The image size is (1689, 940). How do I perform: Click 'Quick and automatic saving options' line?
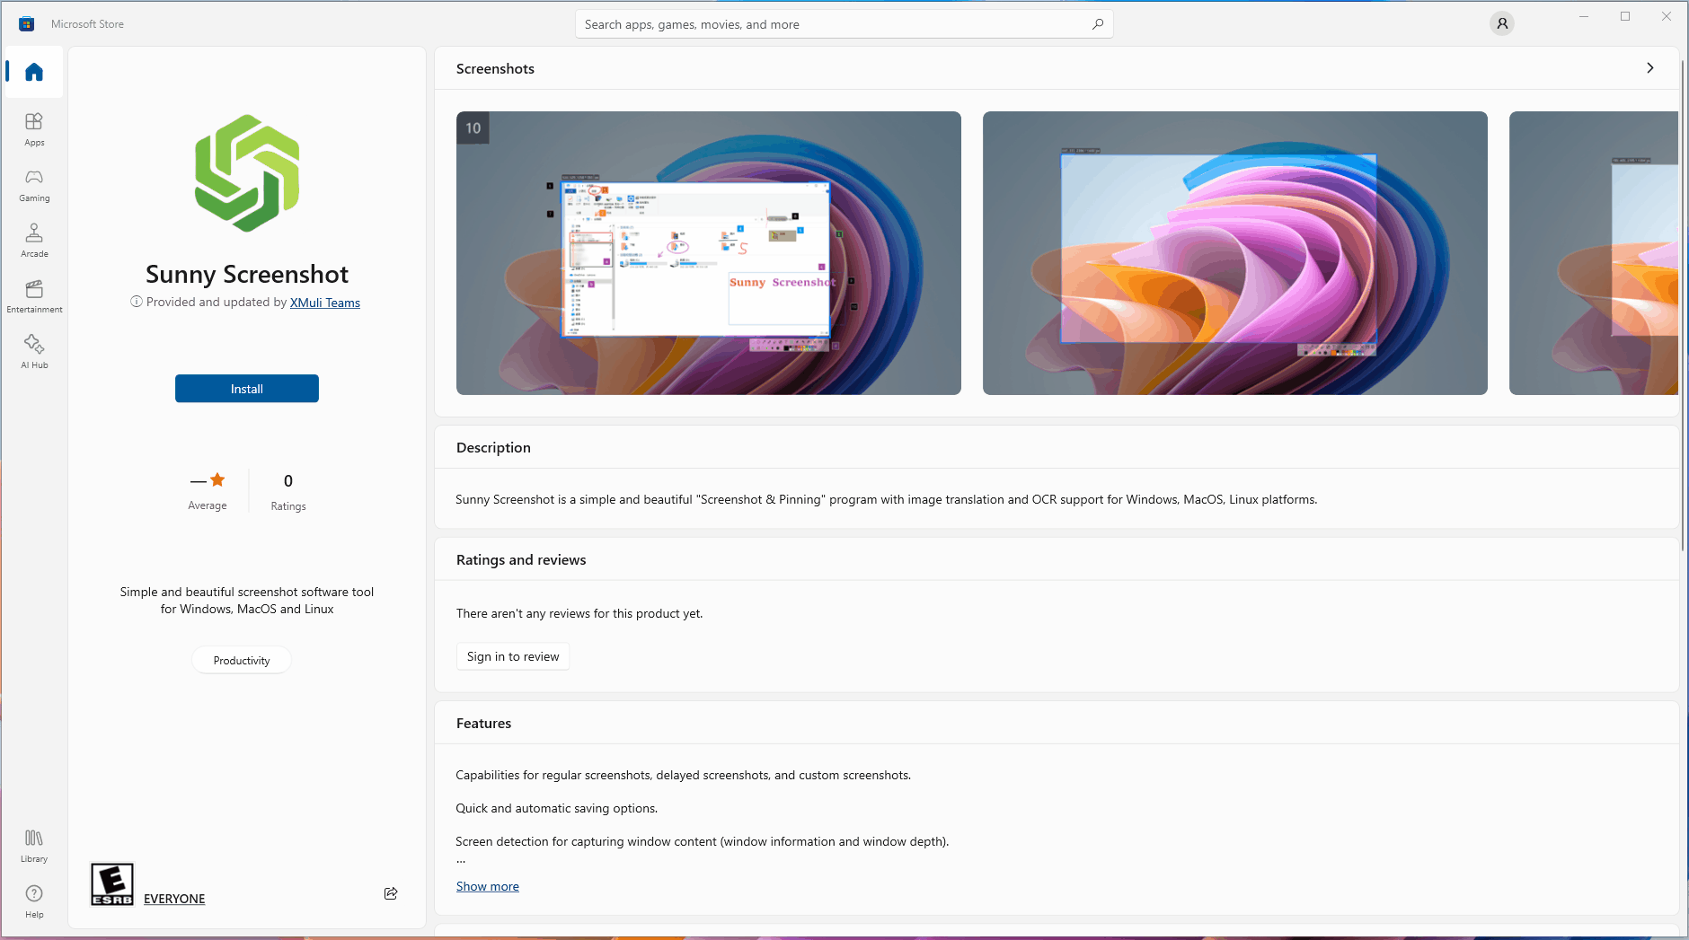[556, 808]
